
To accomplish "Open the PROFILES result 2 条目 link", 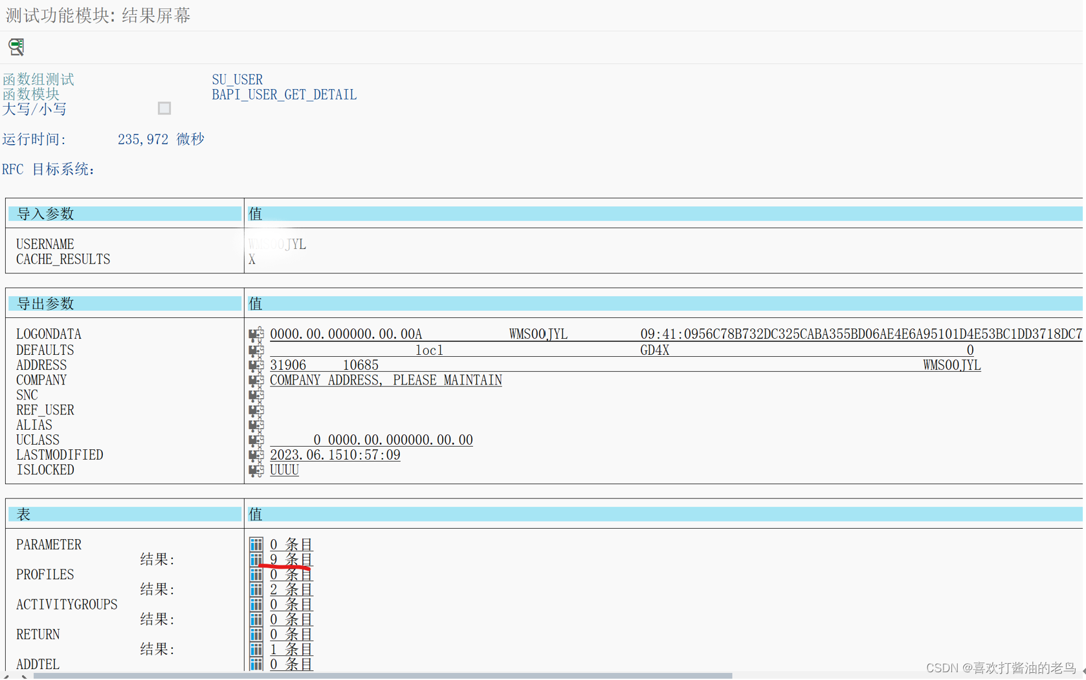I will pyautogui.click(x=291, y=589).
